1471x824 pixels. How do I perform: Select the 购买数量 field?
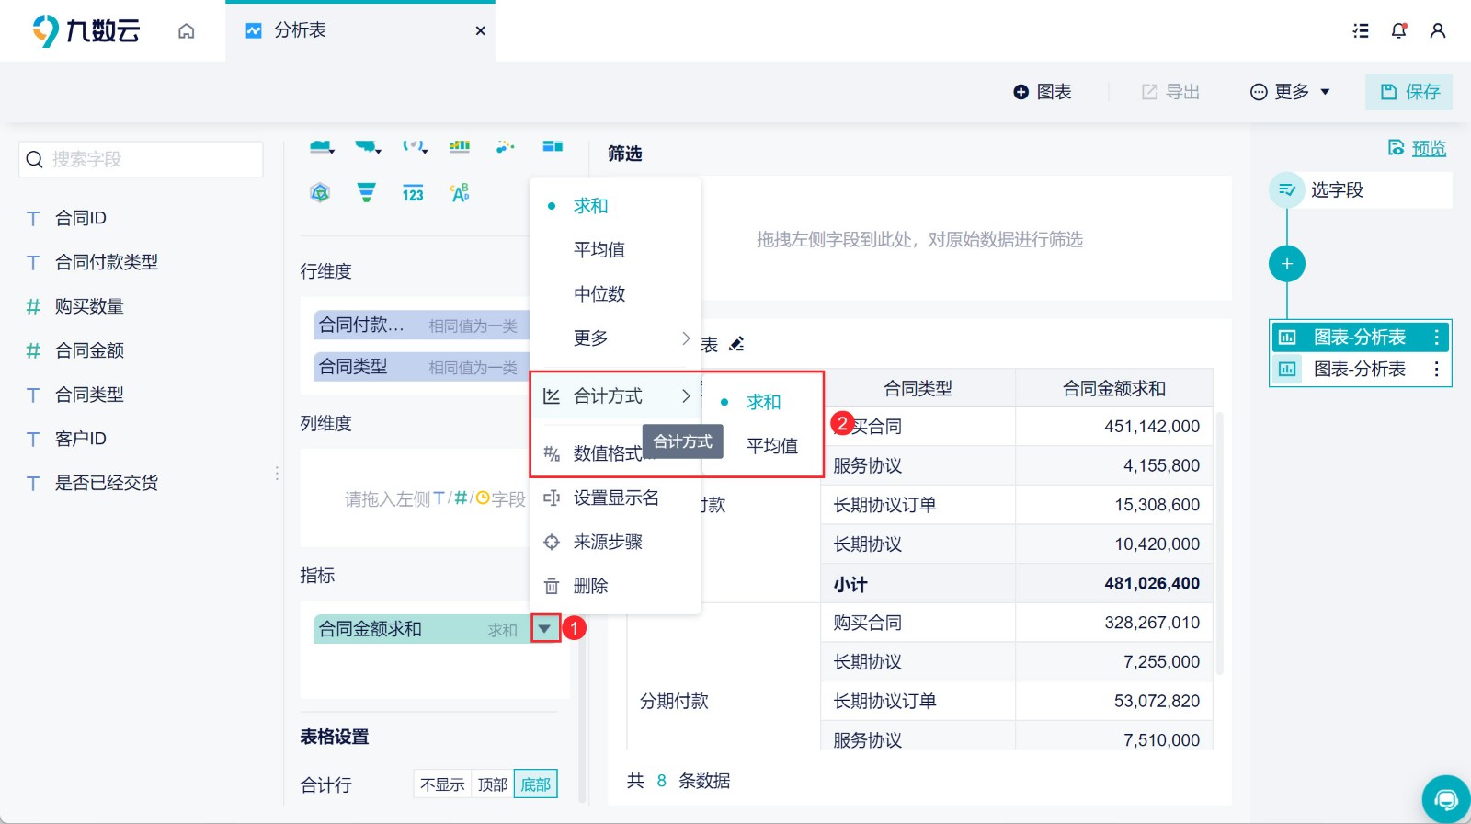point(89,306)
